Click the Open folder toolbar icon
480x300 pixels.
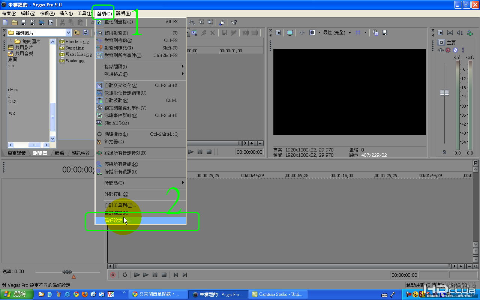point(15,23)
